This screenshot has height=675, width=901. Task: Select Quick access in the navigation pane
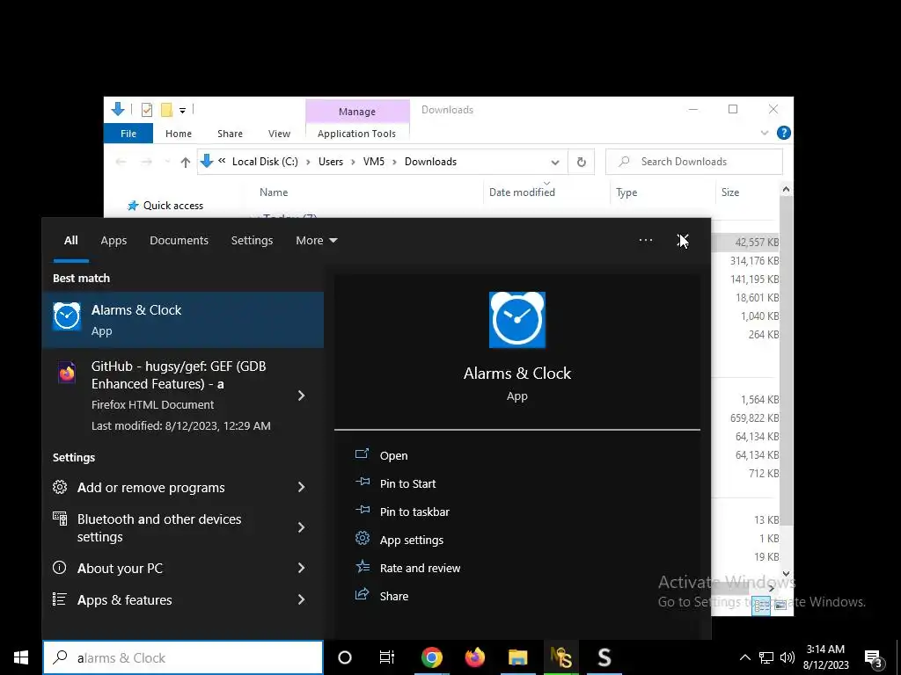click(x=165, y=206)
